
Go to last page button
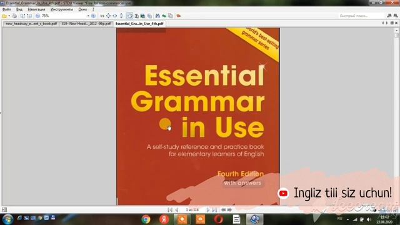tap(214, 210)
